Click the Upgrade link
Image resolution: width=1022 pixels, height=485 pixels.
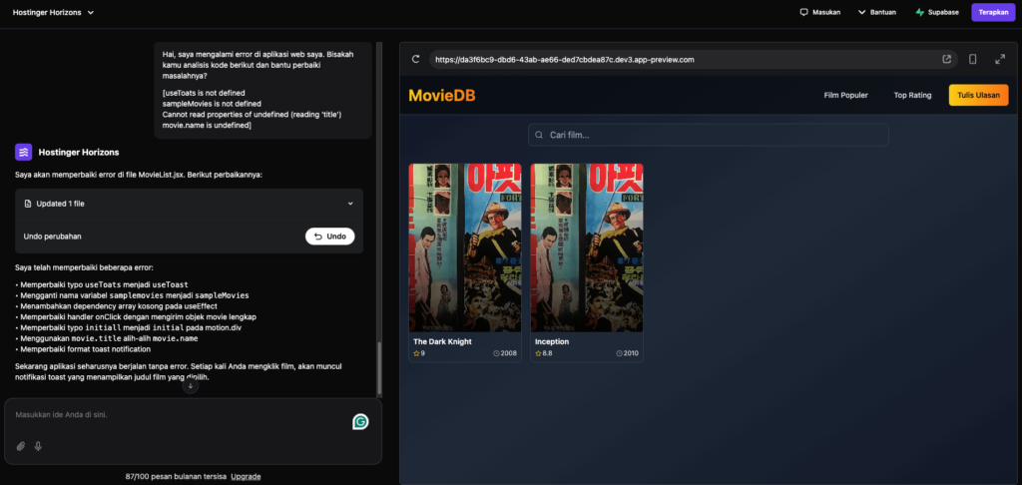[x=246, y=477]
